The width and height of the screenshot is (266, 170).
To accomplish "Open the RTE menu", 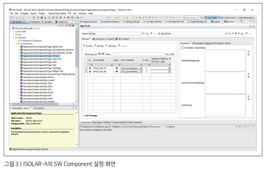I will click(x=69, y=13).
